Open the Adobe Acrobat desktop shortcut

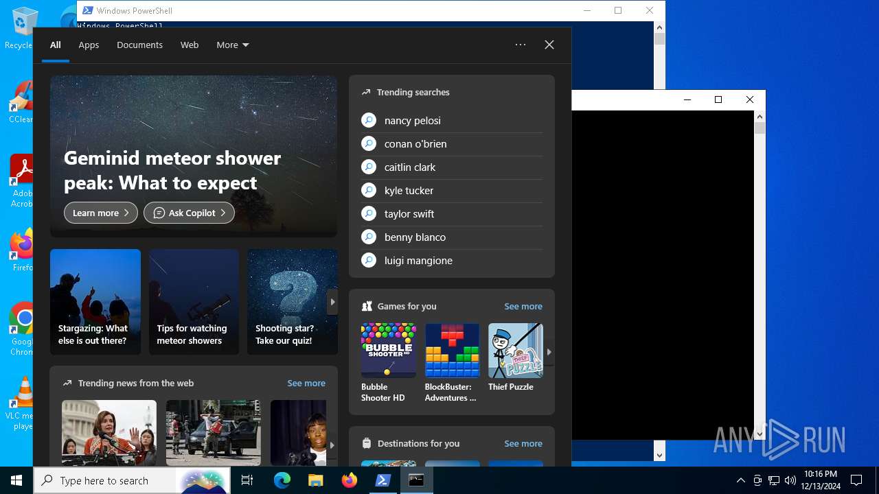21,181
